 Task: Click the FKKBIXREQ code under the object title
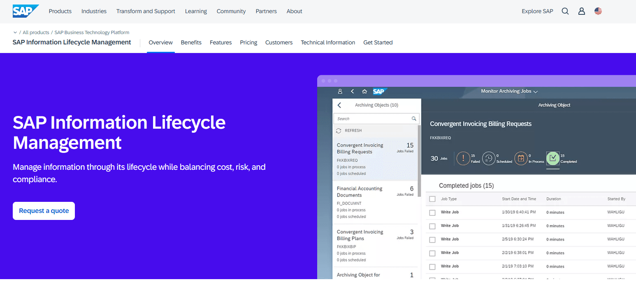click(x=440, y=138)
